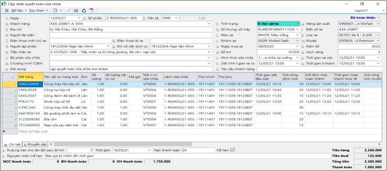387x171 pixels.
Task: Expand the Đã hoàn thiện status chevron
Action: coord(379,18)
